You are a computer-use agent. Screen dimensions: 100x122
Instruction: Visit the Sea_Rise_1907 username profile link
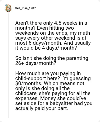(25, 8)
